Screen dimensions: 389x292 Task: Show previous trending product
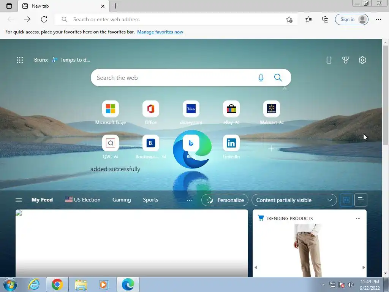(256, 267)
